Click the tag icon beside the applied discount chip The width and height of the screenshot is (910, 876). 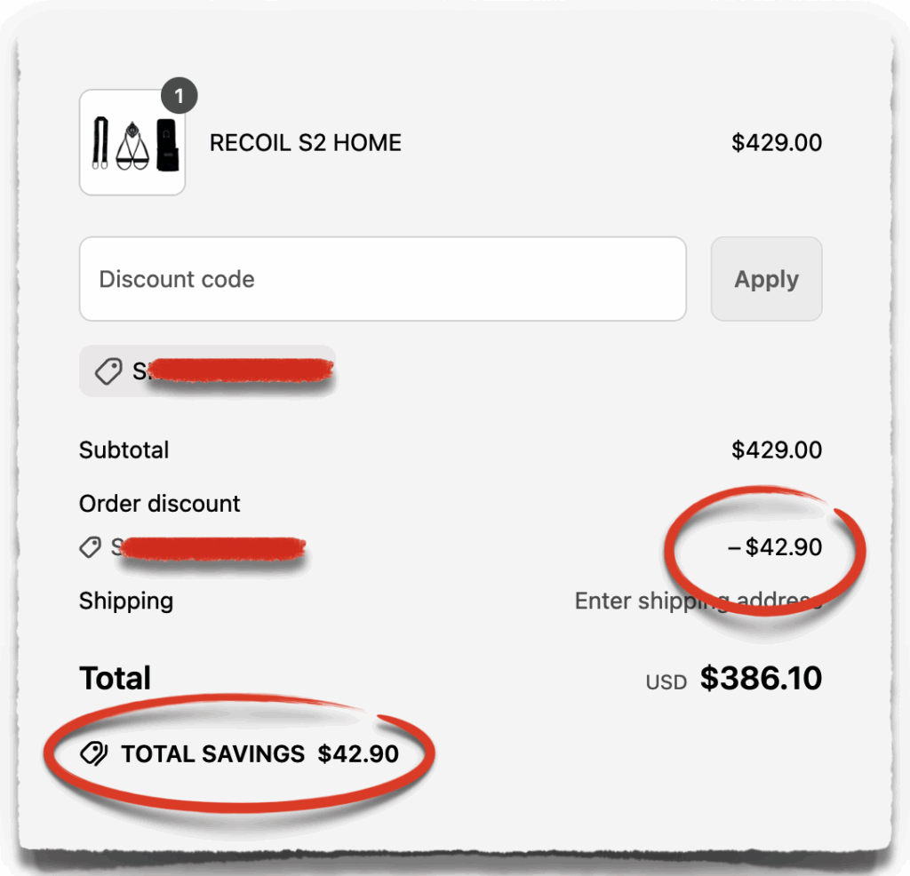pos(108,371)
